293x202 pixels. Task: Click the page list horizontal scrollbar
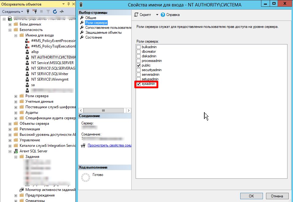click(x=103, y=110)
